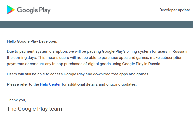
Task: Click the 'Hello Google Play Developer,' greeting
Action: [32, 41]
